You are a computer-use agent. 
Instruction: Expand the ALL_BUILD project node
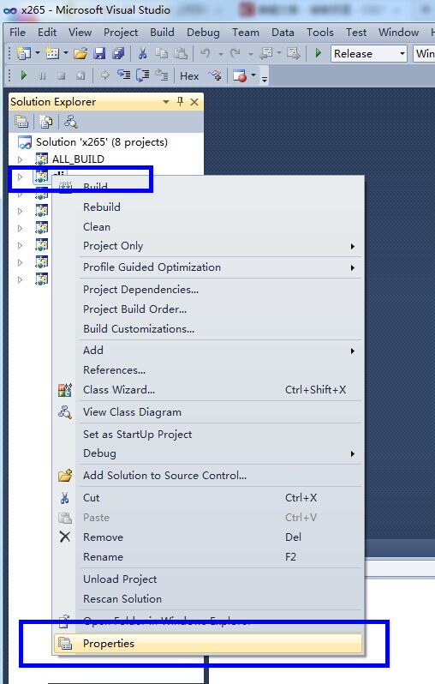20,159
